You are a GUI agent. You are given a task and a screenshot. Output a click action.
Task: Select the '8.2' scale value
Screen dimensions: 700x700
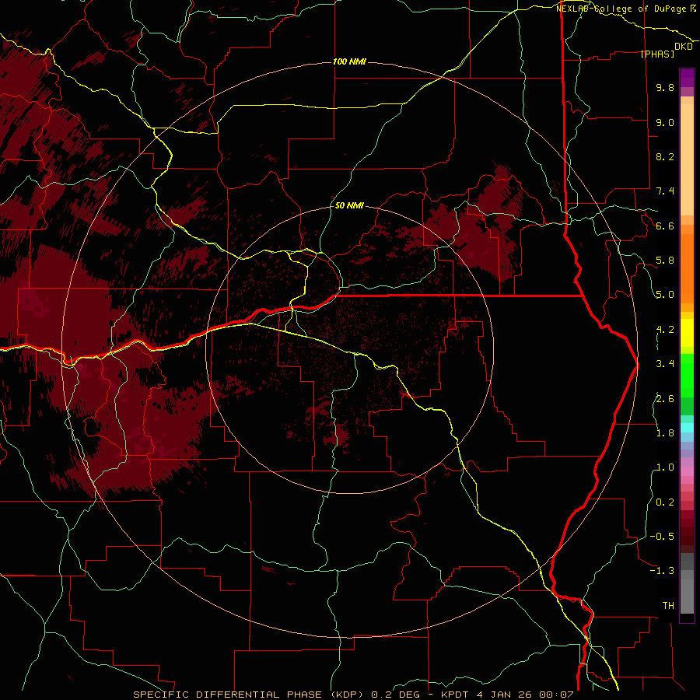point(665,156)
